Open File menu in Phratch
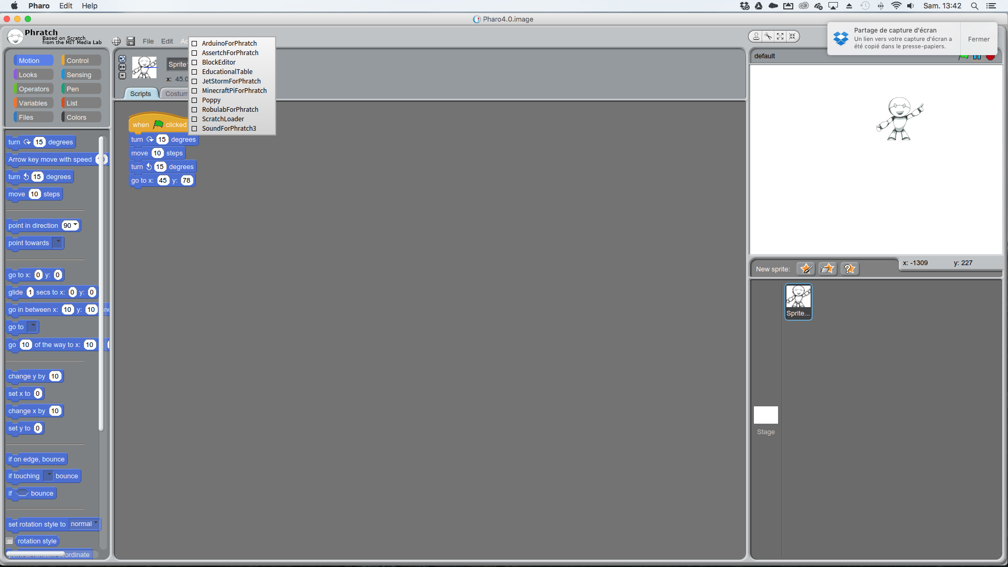The image size is (1008, 567). click(148, 41)
